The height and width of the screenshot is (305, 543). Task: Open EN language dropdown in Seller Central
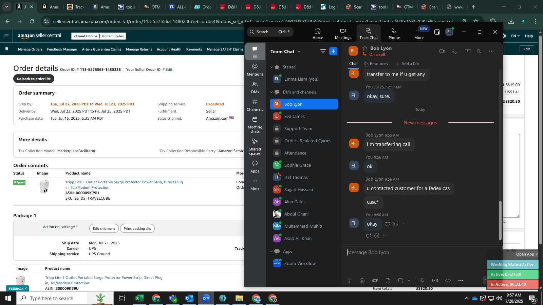515,36
